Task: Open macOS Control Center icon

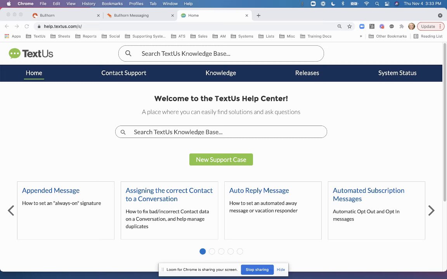Action: pos(387,4)
